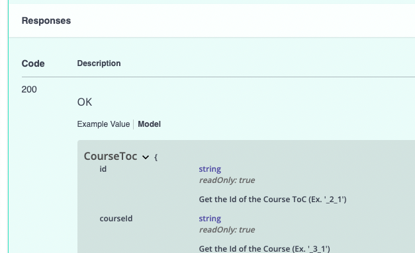Click the OK response description
The image size is (415, 253).
tap(85, 102)
